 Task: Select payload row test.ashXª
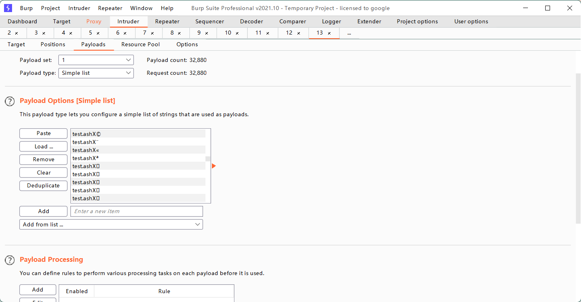click(138, 158)
